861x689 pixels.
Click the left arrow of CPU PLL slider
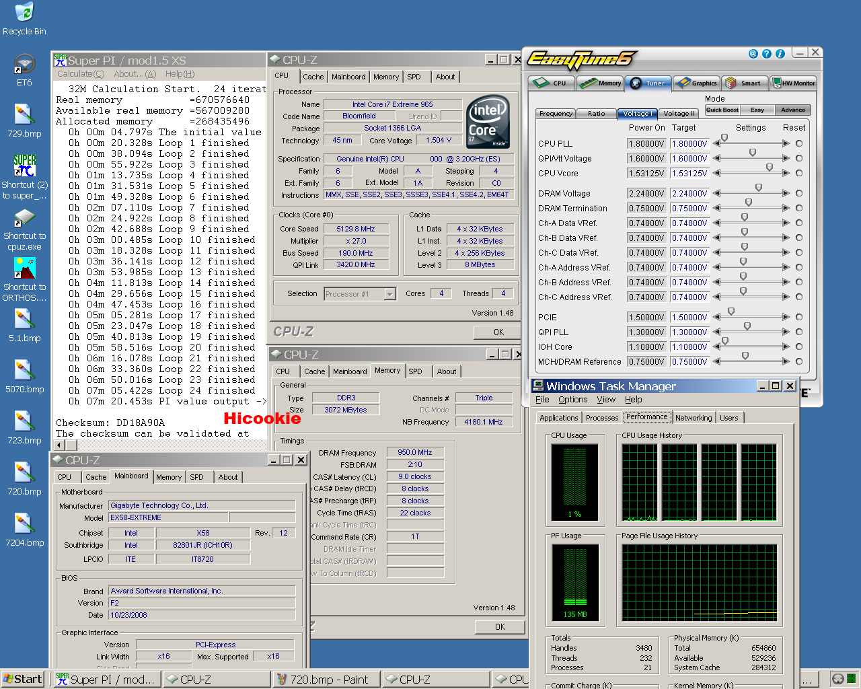(x=717, y=143)
